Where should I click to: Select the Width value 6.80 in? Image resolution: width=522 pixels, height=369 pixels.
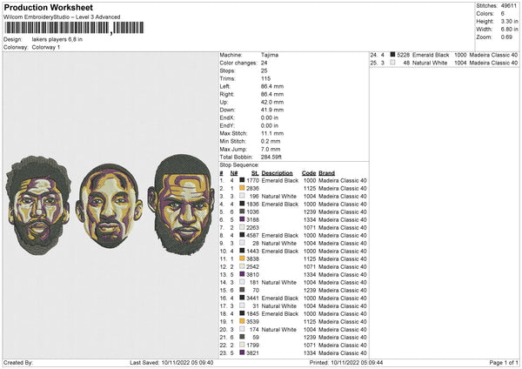click(x=509, y=30)
